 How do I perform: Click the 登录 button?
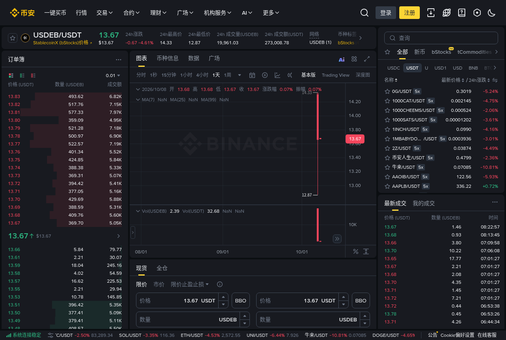pos(386,13)
